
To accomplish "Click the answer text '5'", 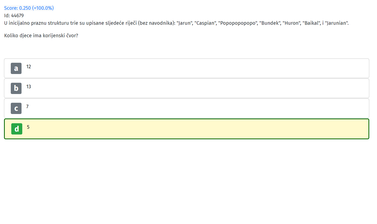I will [x=28, y=127].
